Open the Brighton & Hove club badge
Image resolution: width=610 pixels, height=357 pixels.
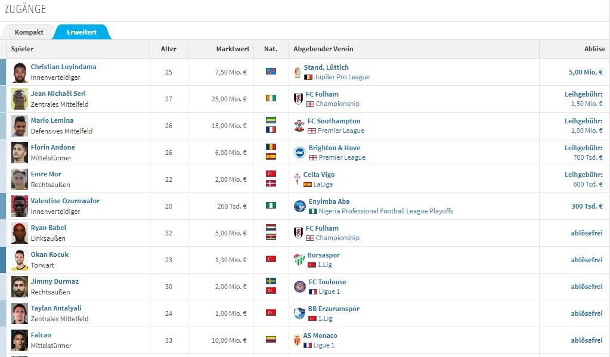[x=300, y=153]
